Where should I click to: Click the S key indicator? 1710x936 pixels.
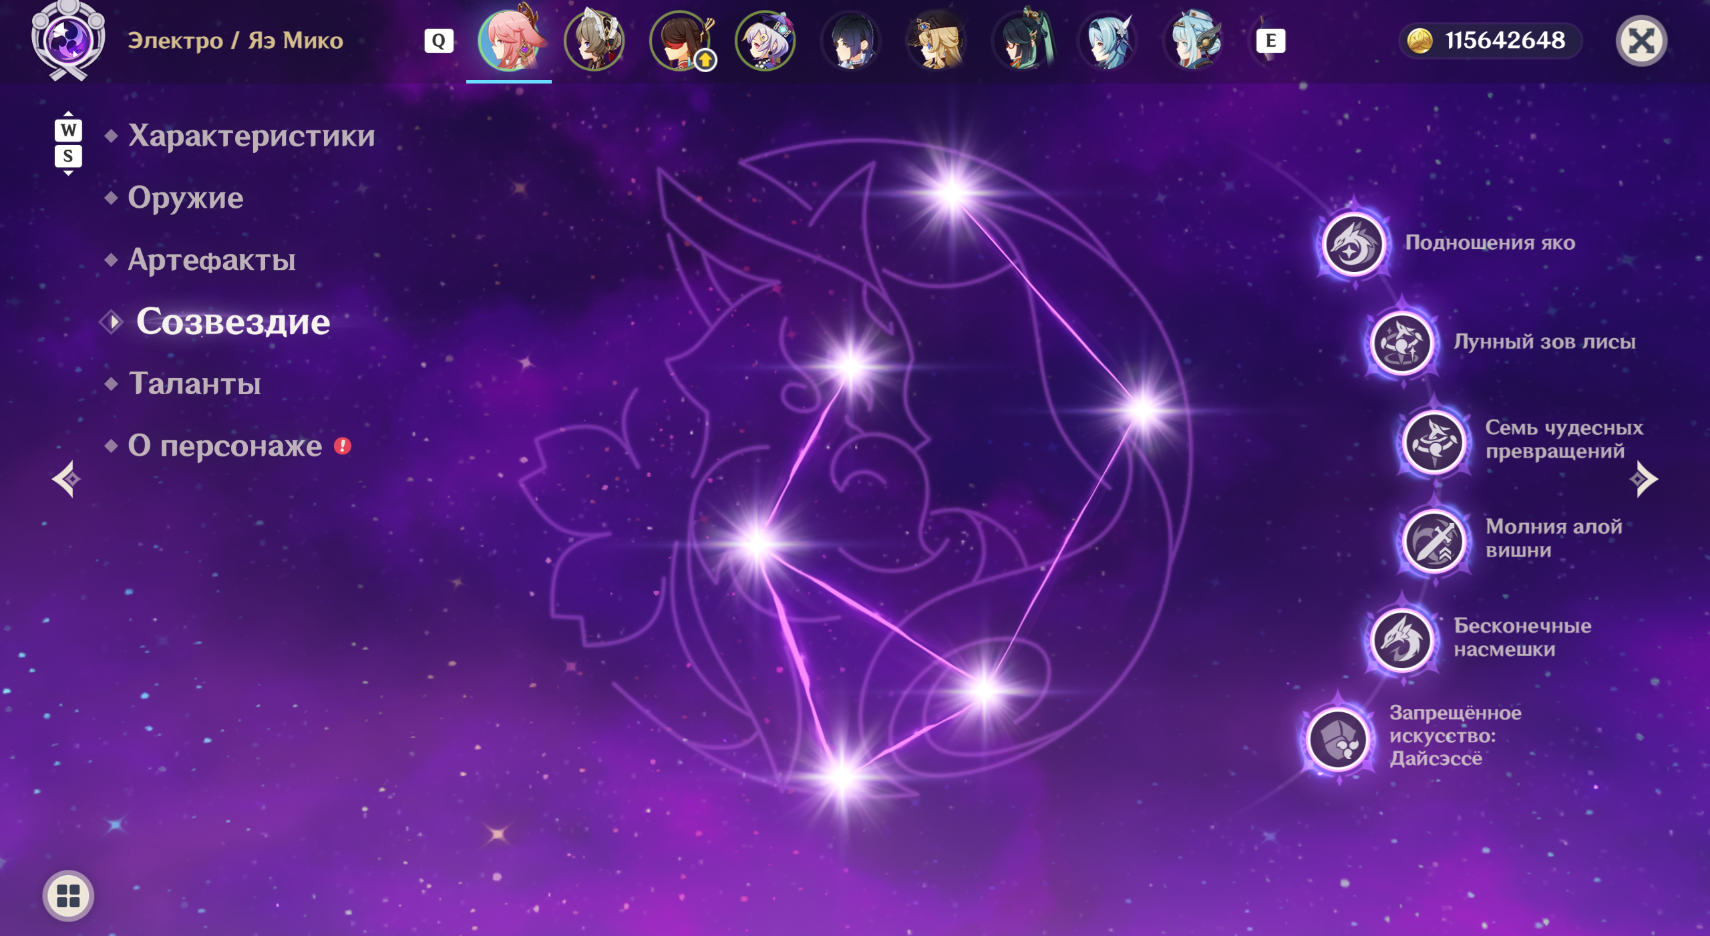pos(68,156)
